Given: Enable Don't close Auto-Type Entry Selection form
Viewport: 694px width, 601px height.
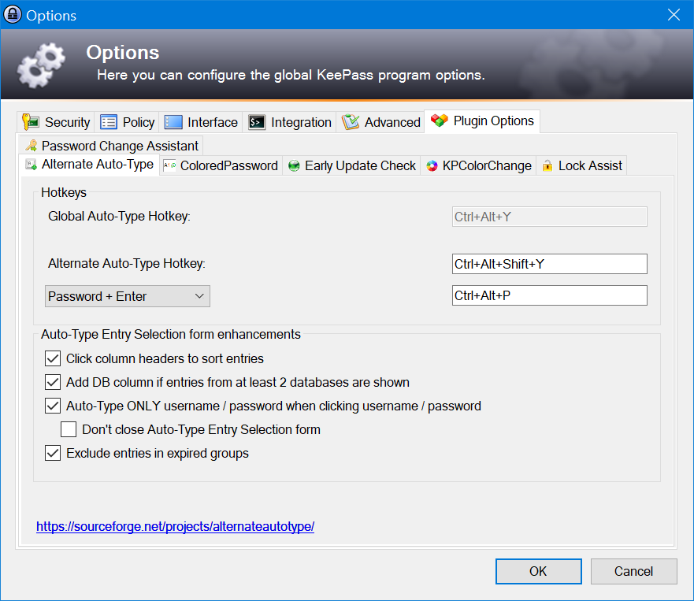Looking at the screenshot, I should coord(69,429).
